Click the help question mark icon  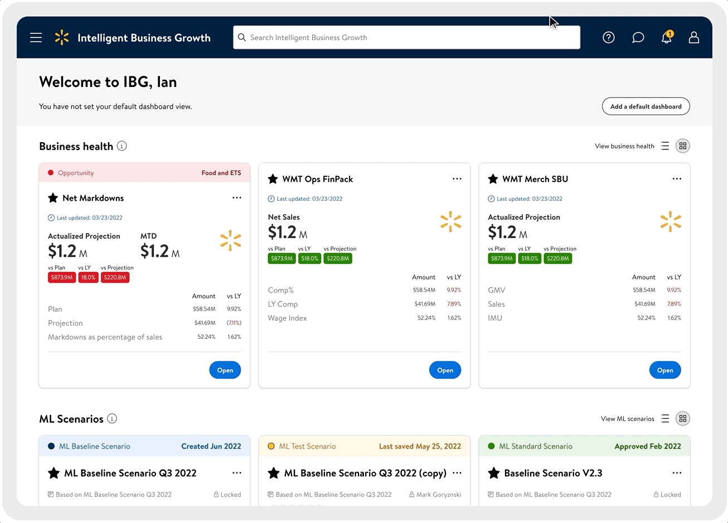[x=609, y=37]
